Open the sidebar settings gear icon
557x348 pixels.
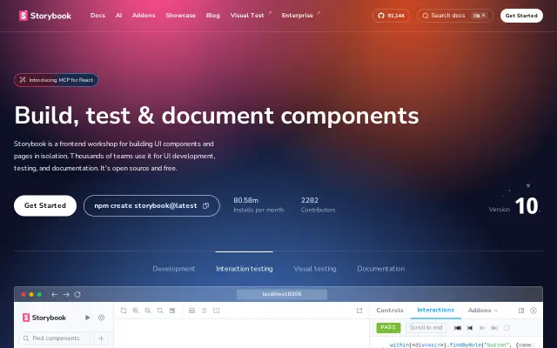point(101,318)
